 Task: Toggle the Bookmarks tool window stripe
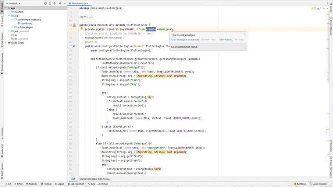[2, 151]
